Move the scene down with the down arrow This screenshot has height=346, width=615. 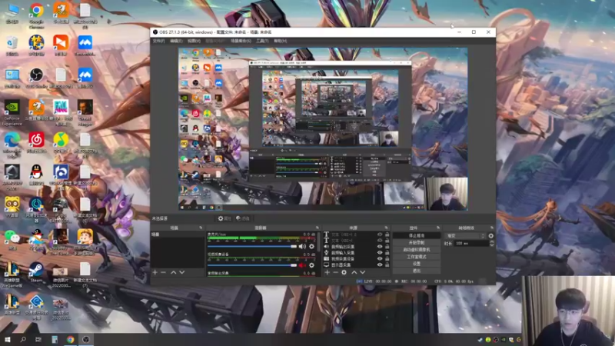point(182,272)
